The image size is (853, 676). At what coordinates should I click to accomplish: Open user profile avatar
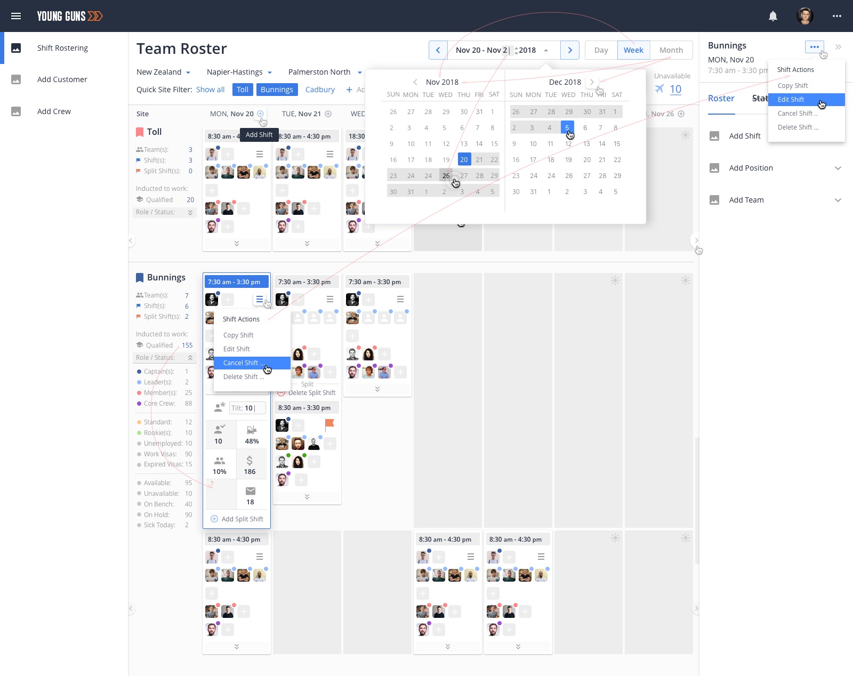coord(805,16)
